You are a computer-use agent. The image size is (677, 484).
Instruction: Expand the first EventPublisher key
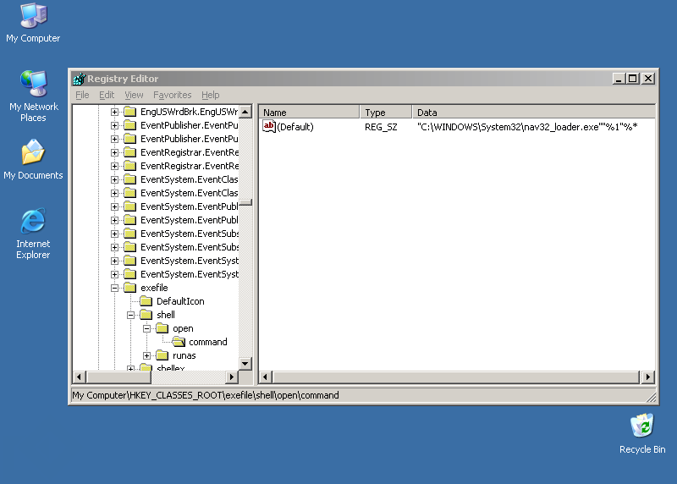[114, 125]
